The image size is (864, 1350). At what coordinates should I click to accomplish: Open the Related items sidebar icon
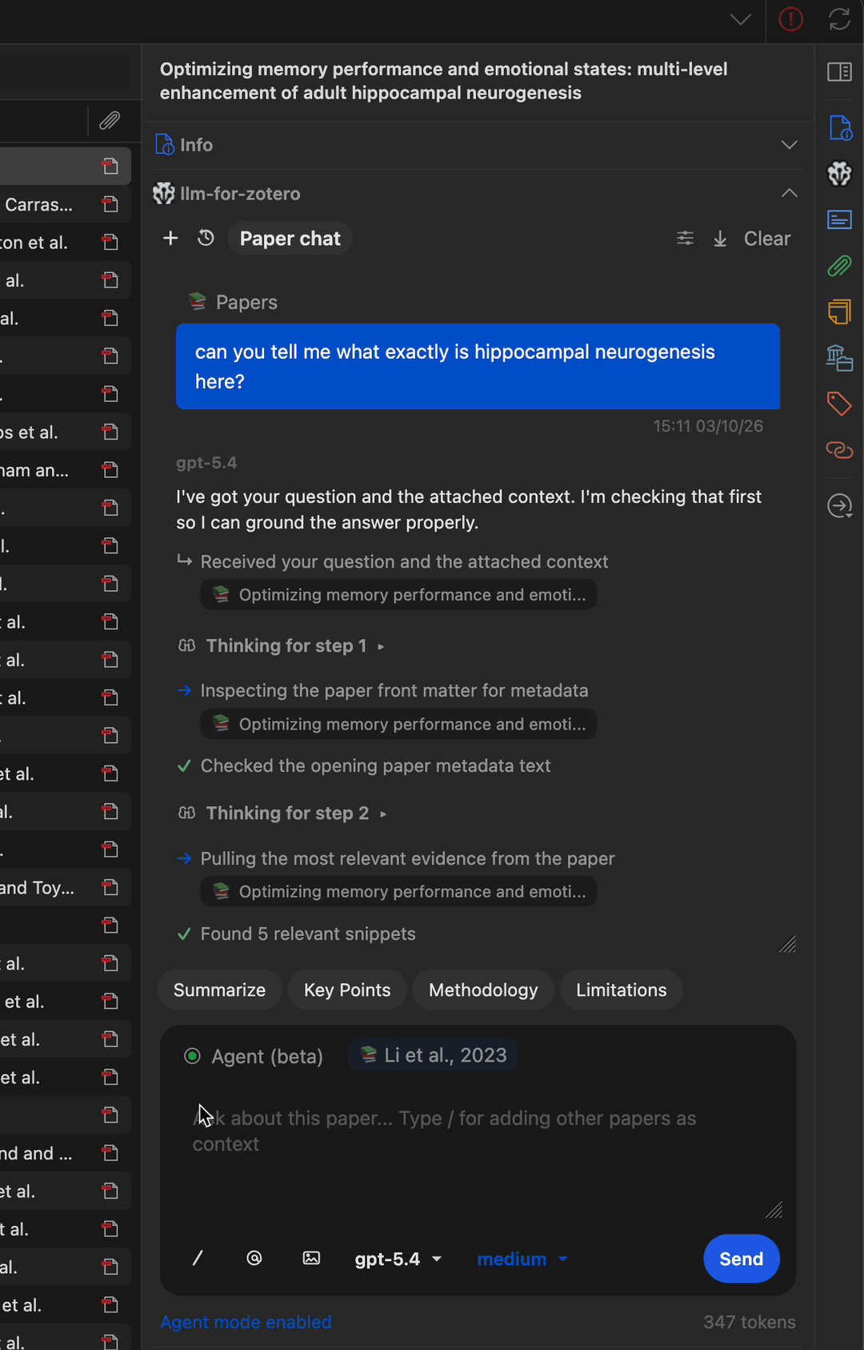[x=838, y=450]
